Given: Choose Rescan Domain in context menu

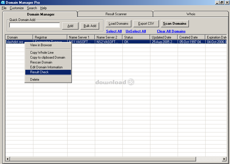Looking at the screenshot, I should 48,62.
